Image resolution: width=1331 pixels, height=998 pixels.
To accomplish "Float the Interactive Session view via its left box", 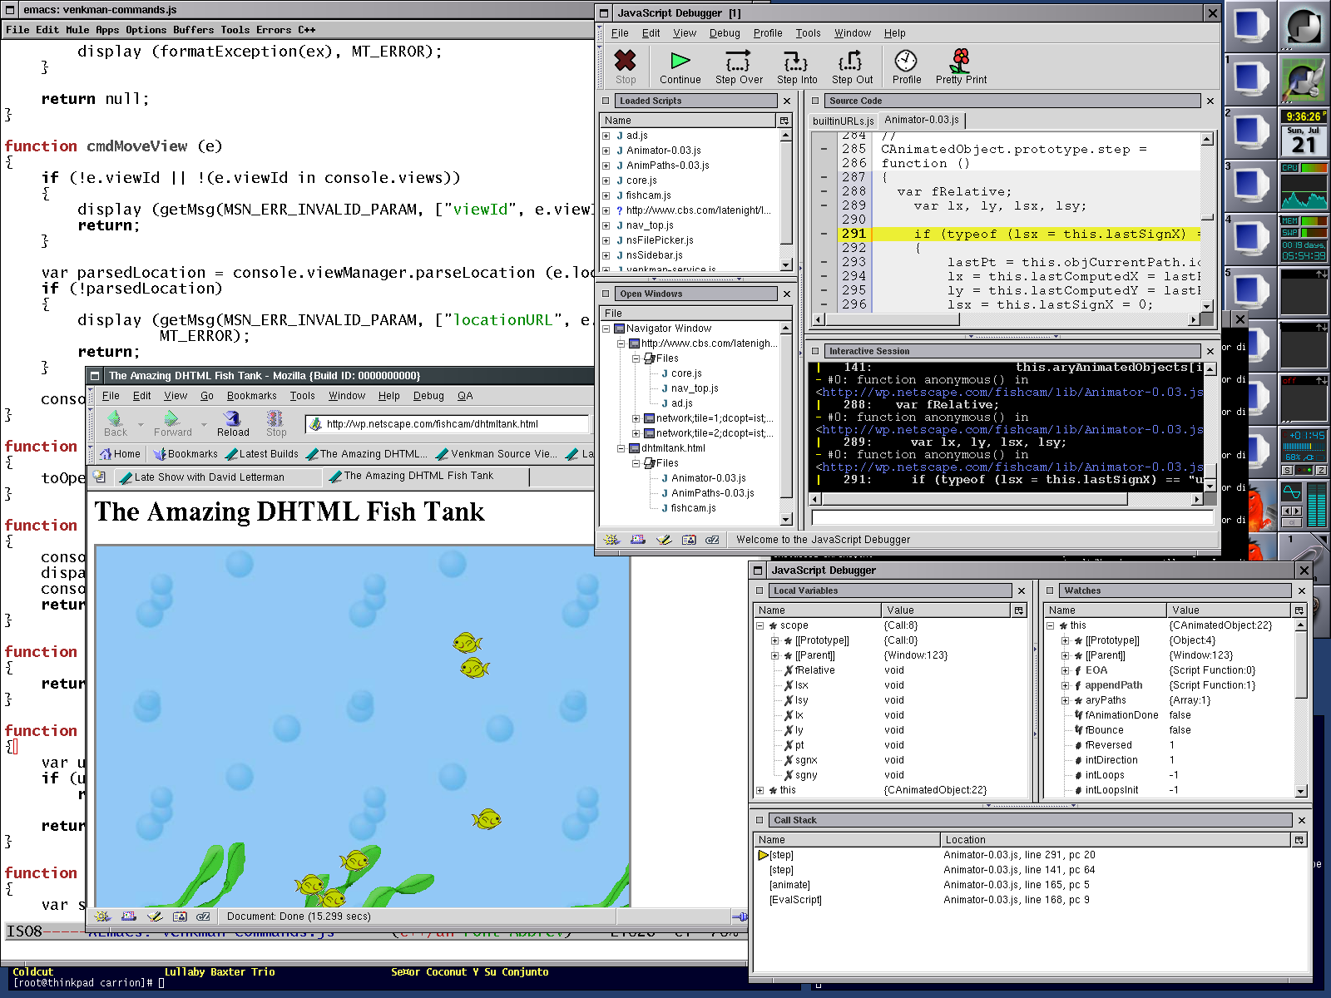I will [x=815, y=351].
